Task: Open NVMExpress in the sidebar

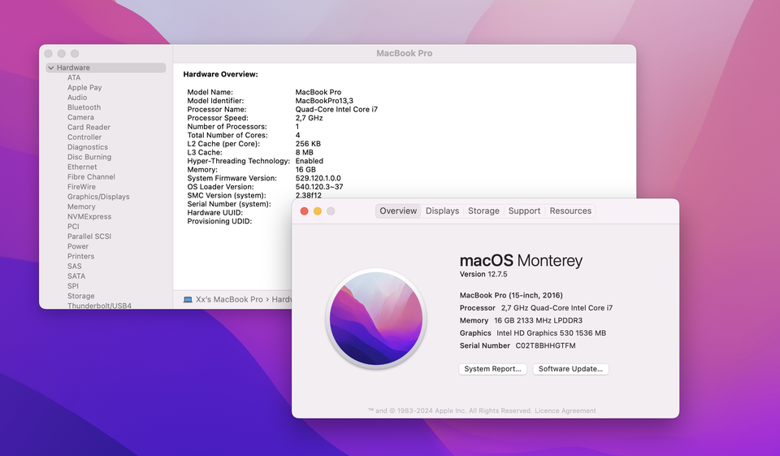Action: point(89,217)
